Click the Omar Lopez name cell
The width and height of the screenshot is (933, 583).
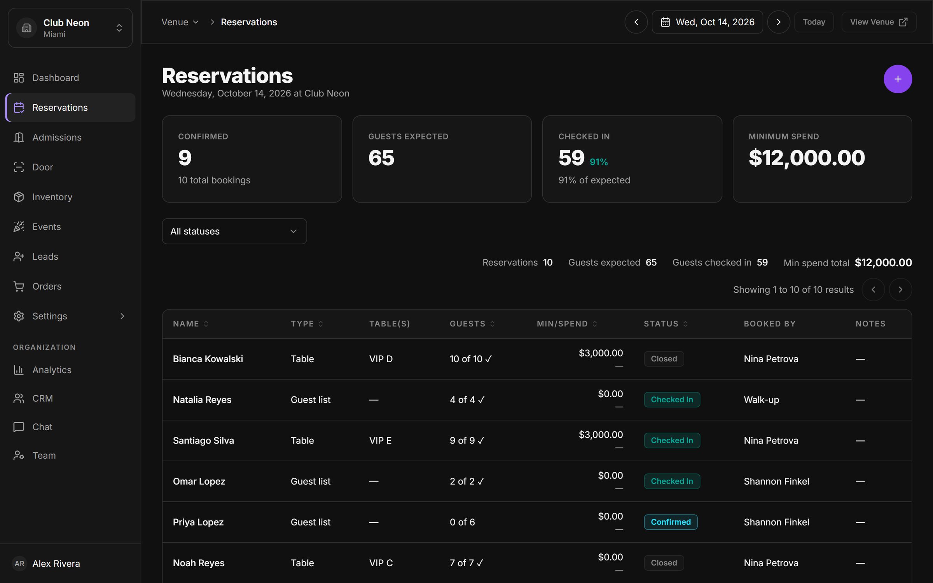click(x=199, y=481)
